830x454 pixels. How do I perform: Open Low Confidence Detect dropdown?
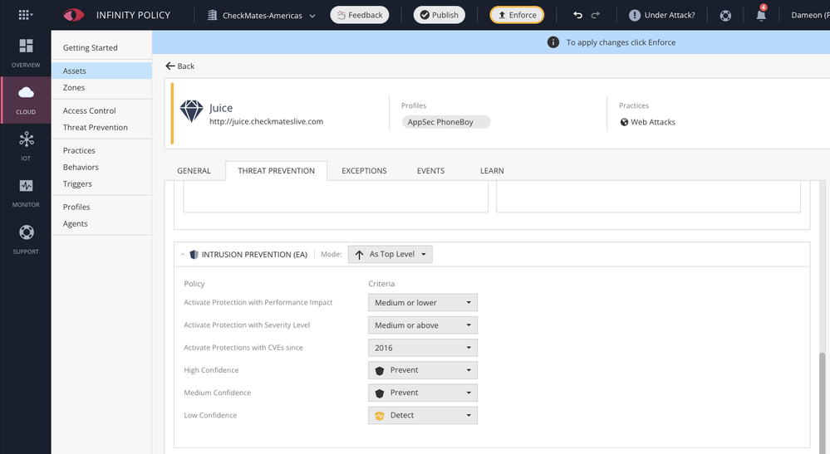tap(423, 416)
